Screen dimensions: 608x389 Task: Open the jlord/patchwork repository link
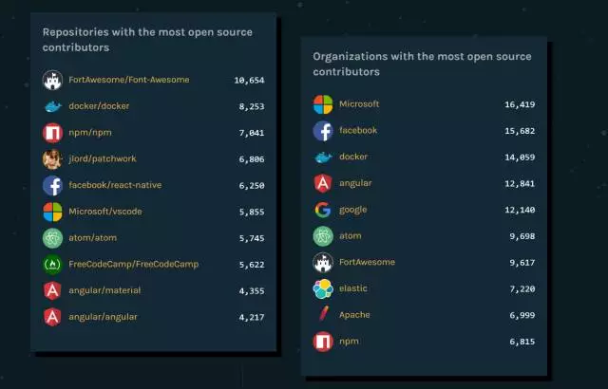103,158
